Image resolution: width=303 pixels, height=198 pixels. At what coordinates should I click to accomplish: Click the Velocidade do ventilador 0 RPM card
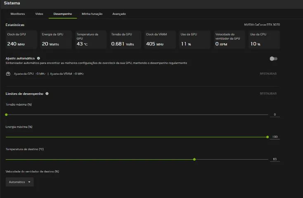click(230, 40)
